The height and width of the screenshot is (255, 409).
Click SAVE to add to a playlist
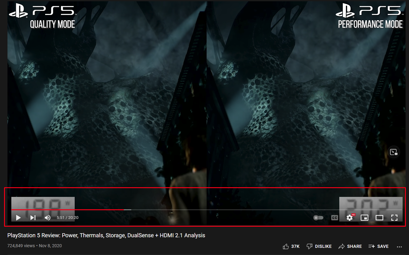coord(379,246)
